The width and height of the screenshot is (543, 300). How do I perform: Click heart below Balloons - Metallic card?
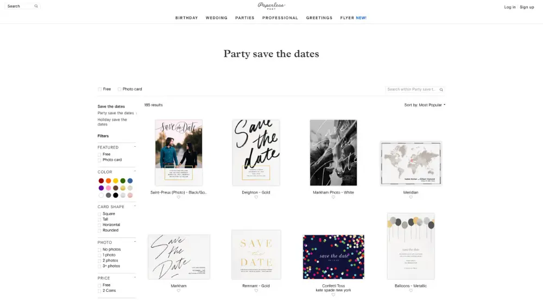pyautogui.click(x=411, y=291)
